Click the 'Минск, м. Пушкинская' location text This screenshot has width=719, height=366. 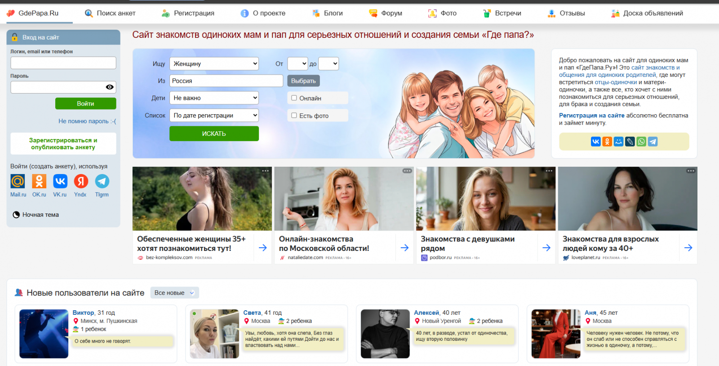109,321
